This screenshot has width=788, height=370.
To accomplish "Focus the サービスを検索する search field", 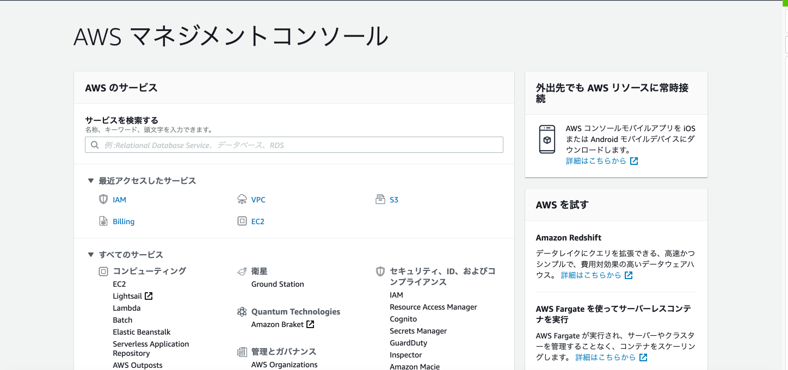I will click(294, 145).
